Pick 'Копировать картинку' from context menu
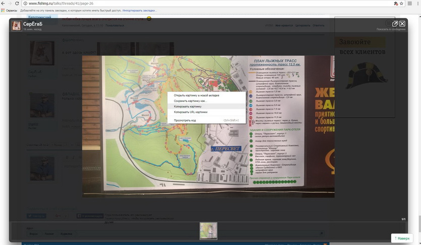421x245 pixels. [x=187, y=107]
